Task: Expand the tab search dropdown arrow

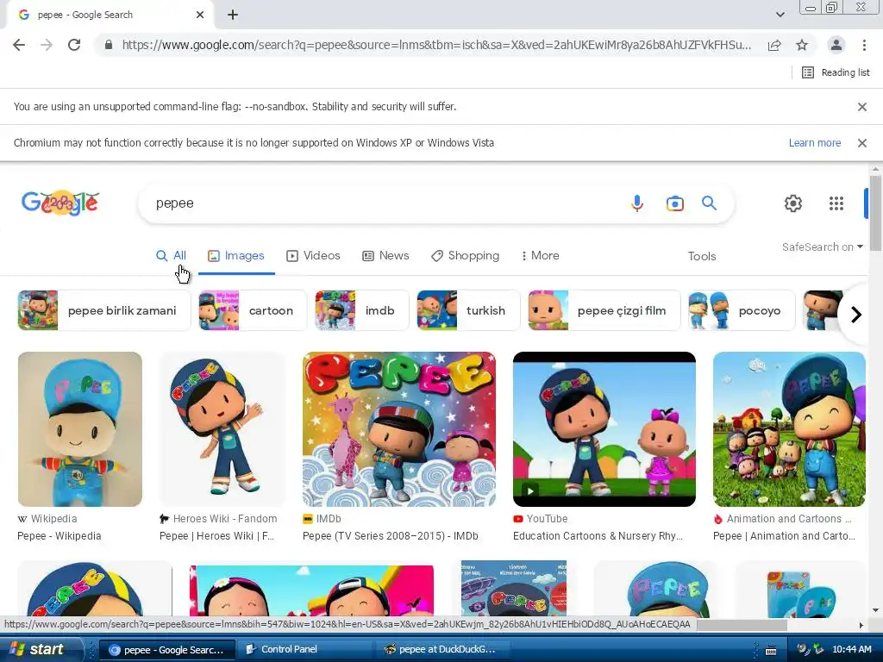Action: [780, 15]
